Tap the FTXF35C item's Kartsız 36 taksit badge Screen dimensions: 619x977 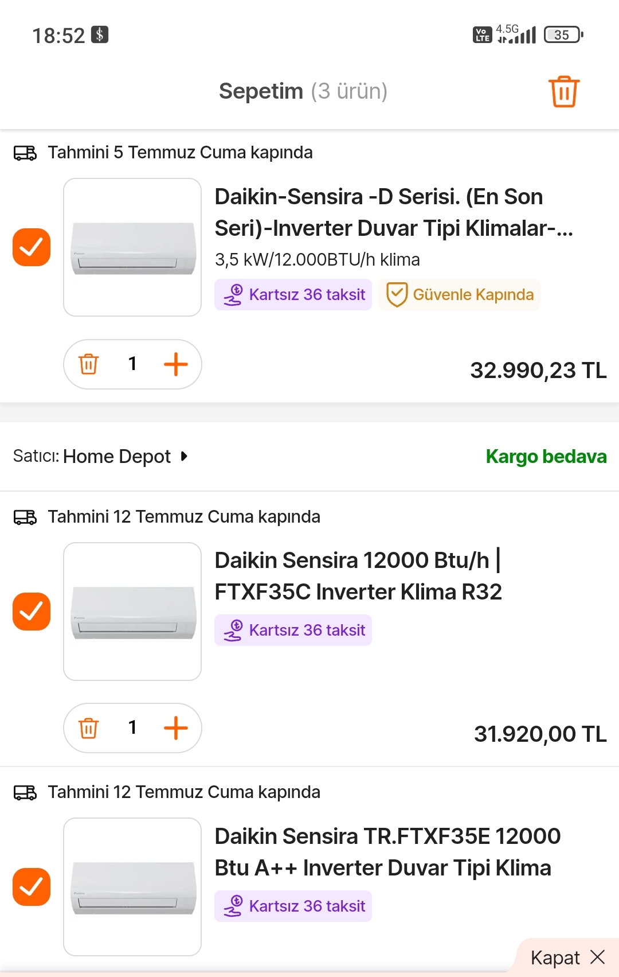point(293,630)
